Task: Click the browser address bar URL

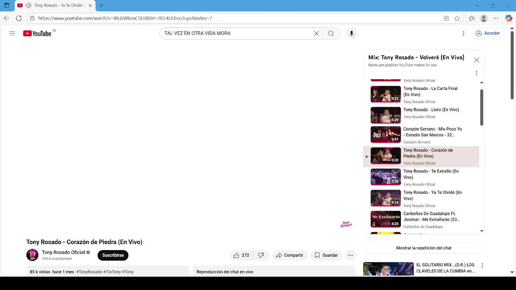Action: (125, 18)
